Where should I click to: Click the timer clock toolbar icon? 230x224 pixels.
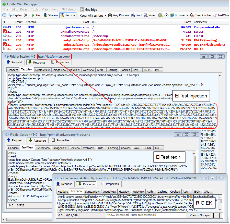click(x=166, y=15)
